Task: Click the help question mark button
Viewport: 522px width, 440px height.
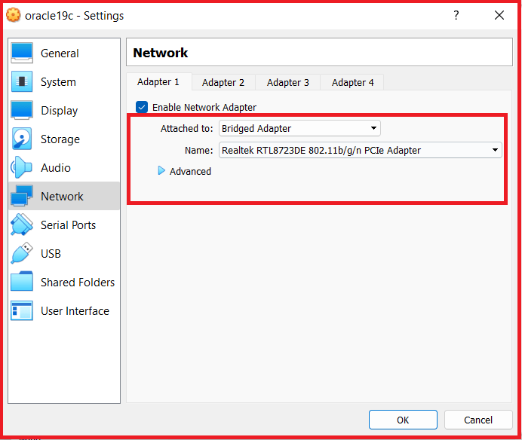Action: coord(456,15)
